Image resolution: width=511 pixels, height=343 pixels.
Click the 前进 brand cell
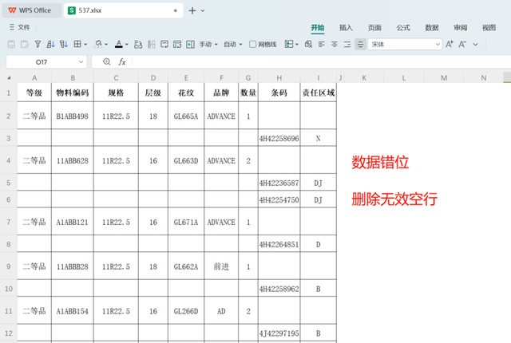point(221,266)
